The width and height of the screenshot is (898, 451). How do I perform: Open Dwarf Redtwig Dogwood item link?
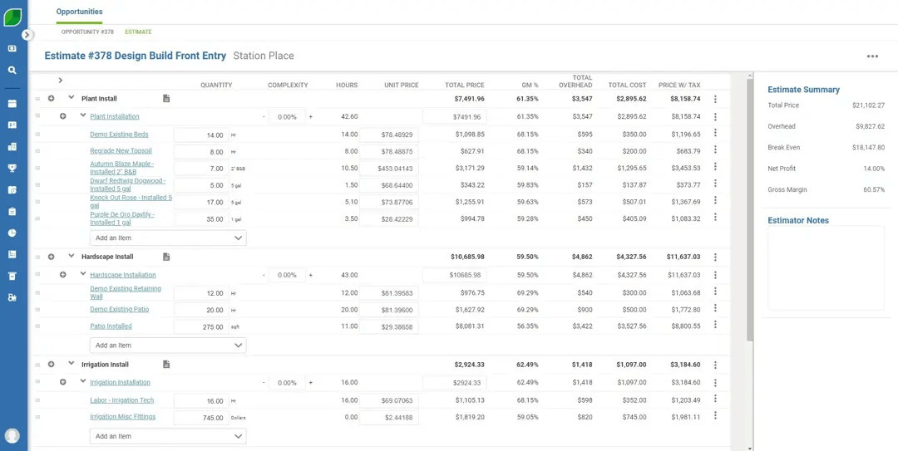128,184
